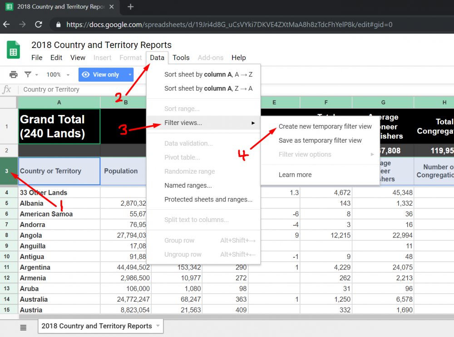This screenshot has width=454, height=337.
Task: Open the zoom level 100% dropdown
Action: [58, 75]
